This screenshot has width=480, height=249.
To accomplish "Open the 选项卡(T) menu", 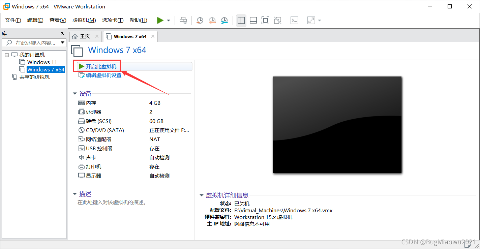I will tap(113, 20).
